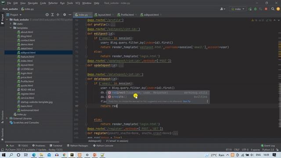Image resolution: width=281 pixels, height=158 pixels.
Task: Stop the running process with red square
Action: [266, 9]
